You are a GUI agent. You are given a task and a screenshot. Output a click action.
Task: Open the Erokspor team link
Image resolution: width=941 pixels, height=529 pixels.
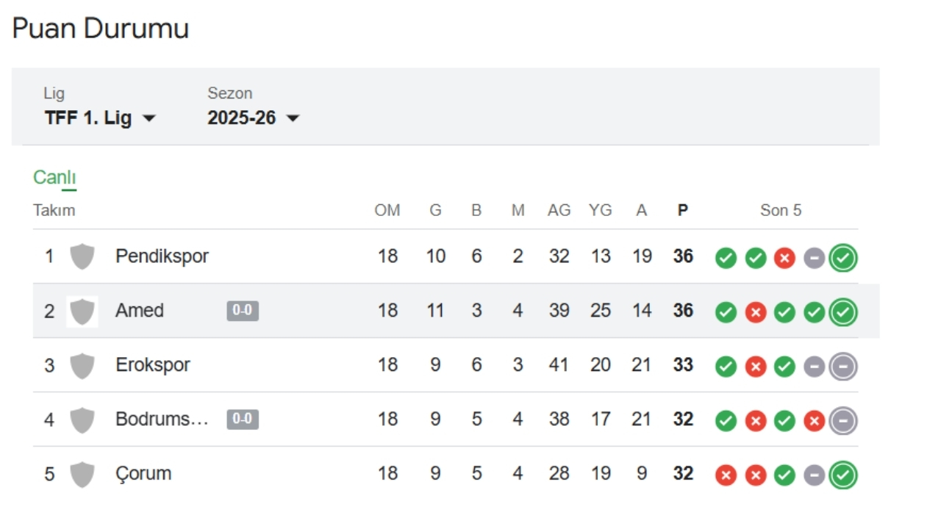click(x=152, y=365)
